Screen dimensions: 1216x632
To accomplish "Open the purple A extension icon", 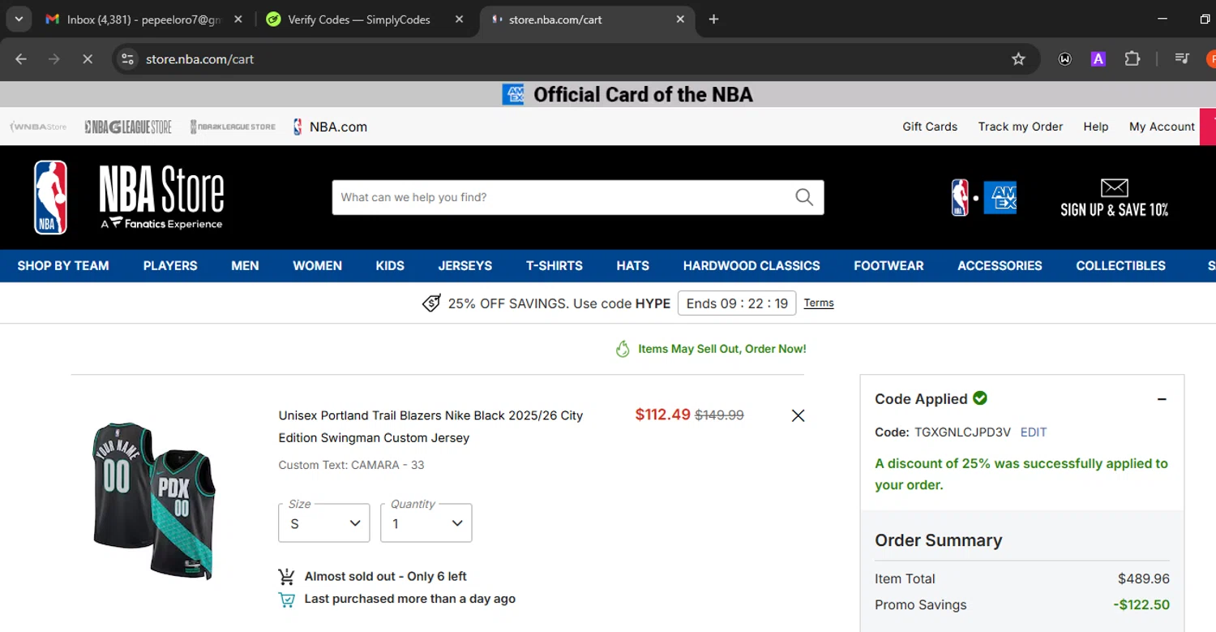I will 1098,58.
